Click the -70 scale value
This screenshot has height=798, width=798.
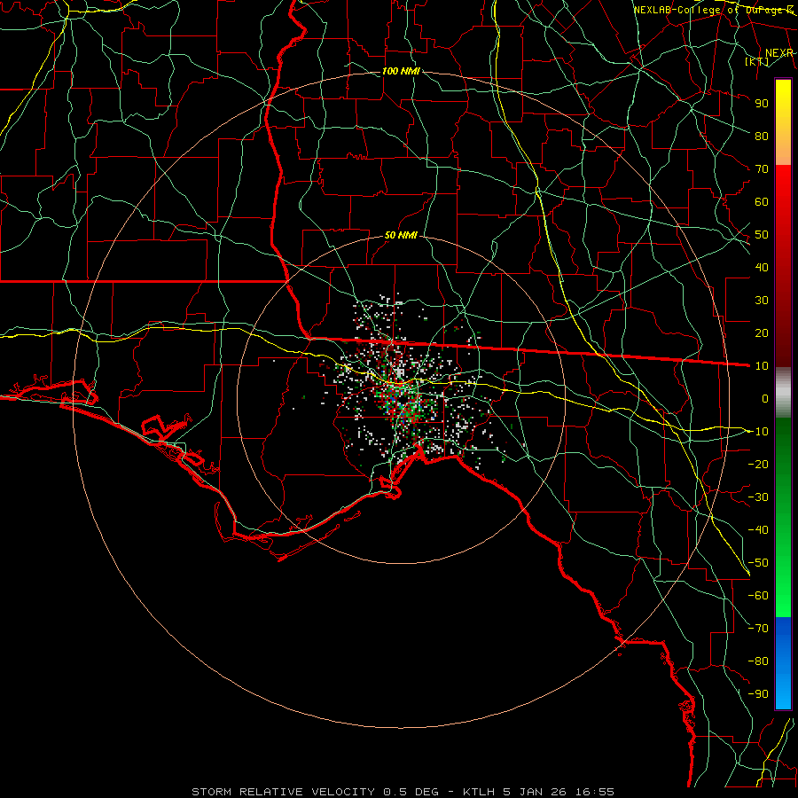click(758, 629)
